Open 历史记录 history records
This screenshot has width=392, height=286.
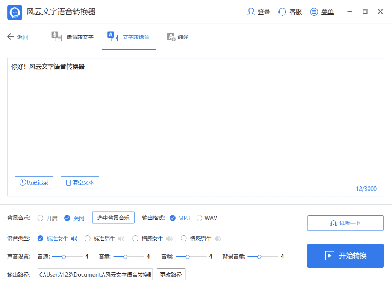pyautogui.click(x=34, y=182)
